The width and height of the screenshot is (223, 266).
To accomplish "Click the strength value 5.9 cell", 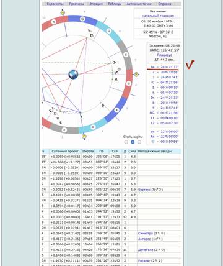I will 133,190.
